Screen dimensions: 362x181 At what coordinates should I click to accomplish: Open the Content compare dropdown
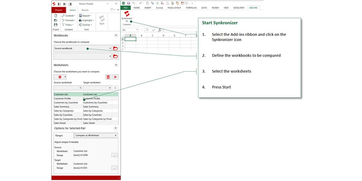coord(69,16)
